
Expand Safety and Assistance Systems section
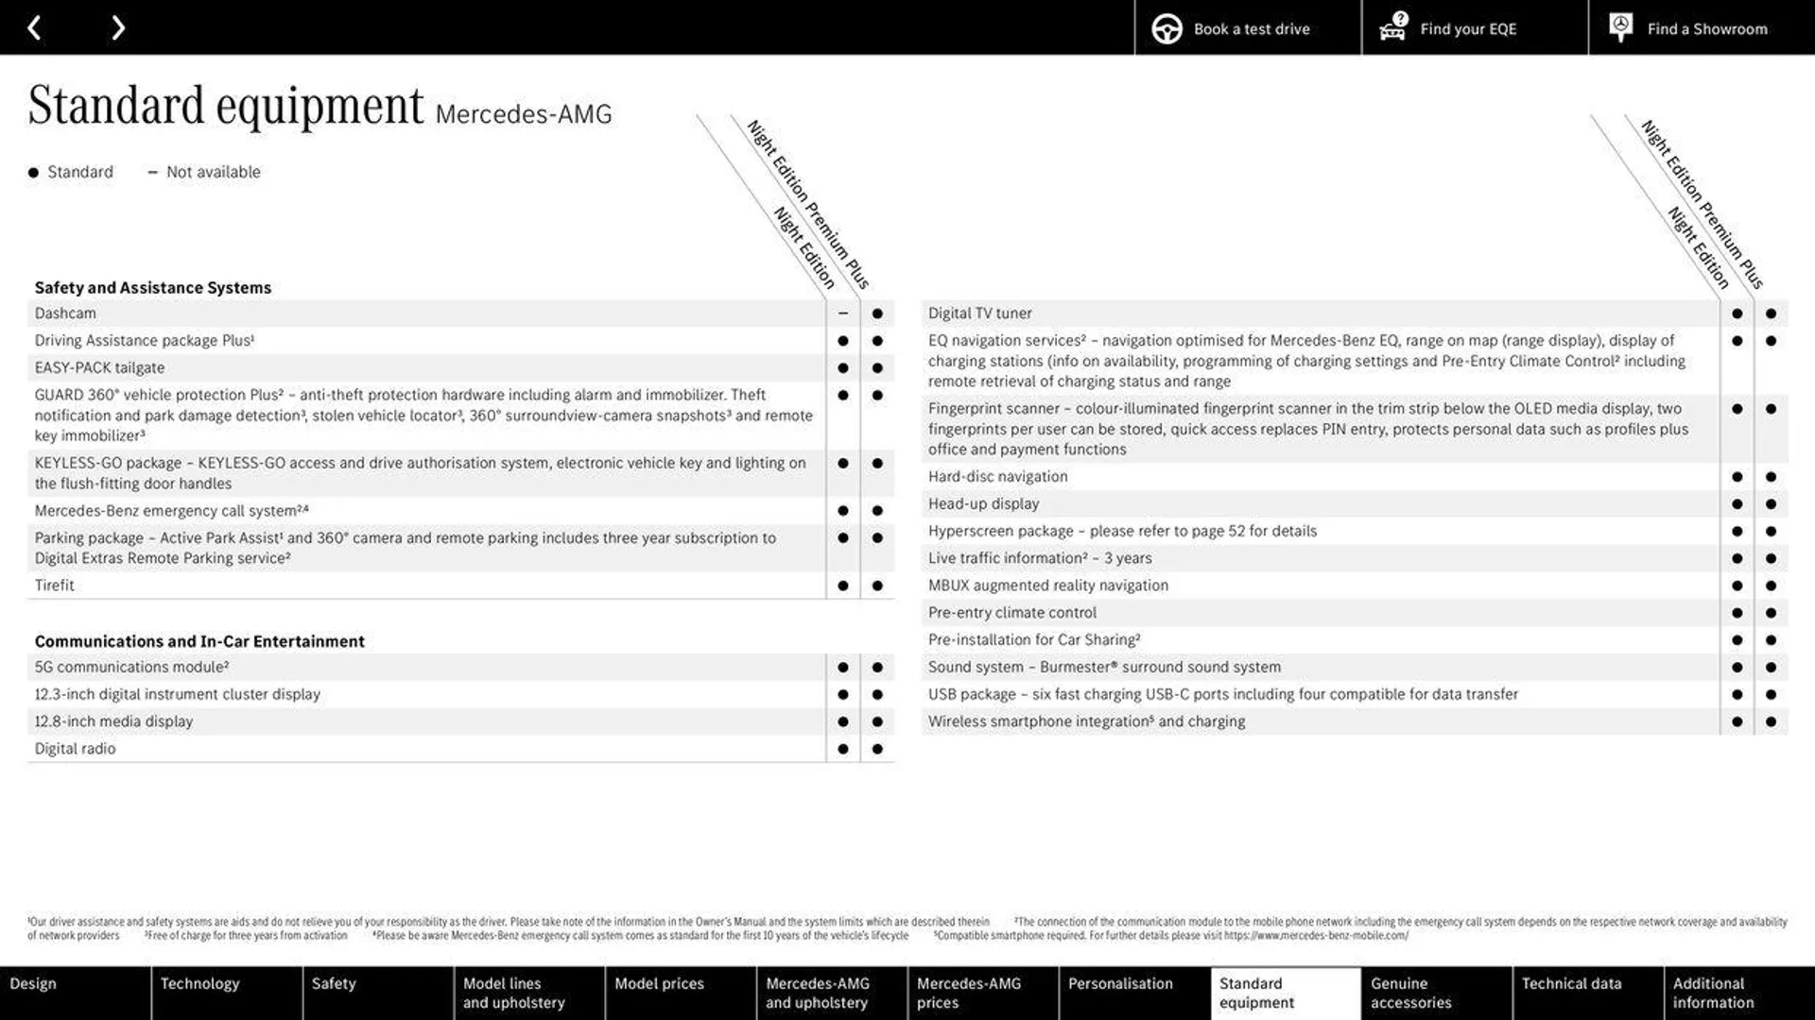(x=152, y=286)
